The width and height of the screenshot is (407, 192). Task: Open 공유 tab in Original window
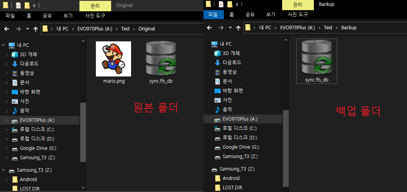click(x=47, y=16)
